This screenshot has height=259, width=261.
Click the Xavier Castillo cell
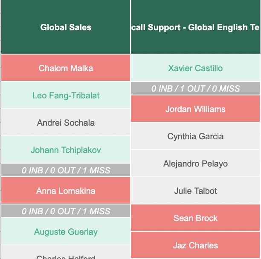196,68
